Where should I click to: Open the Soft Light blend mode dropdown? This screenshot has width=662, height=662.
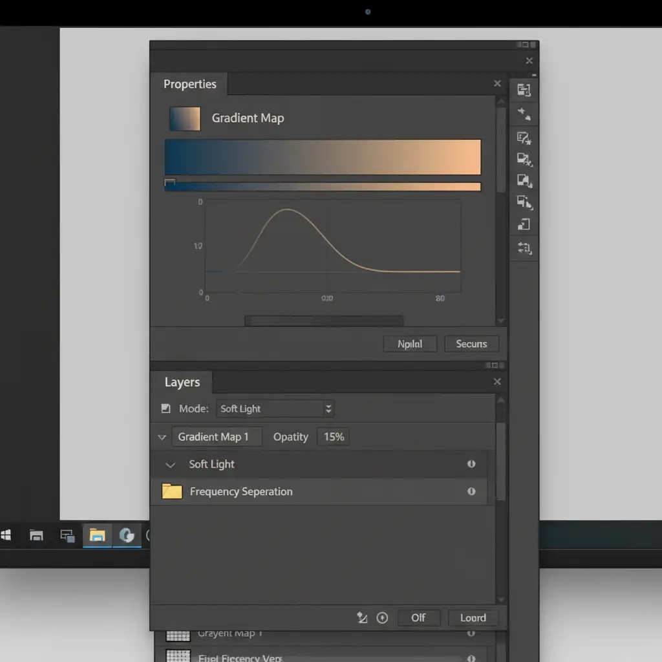(x=274, y=409)
